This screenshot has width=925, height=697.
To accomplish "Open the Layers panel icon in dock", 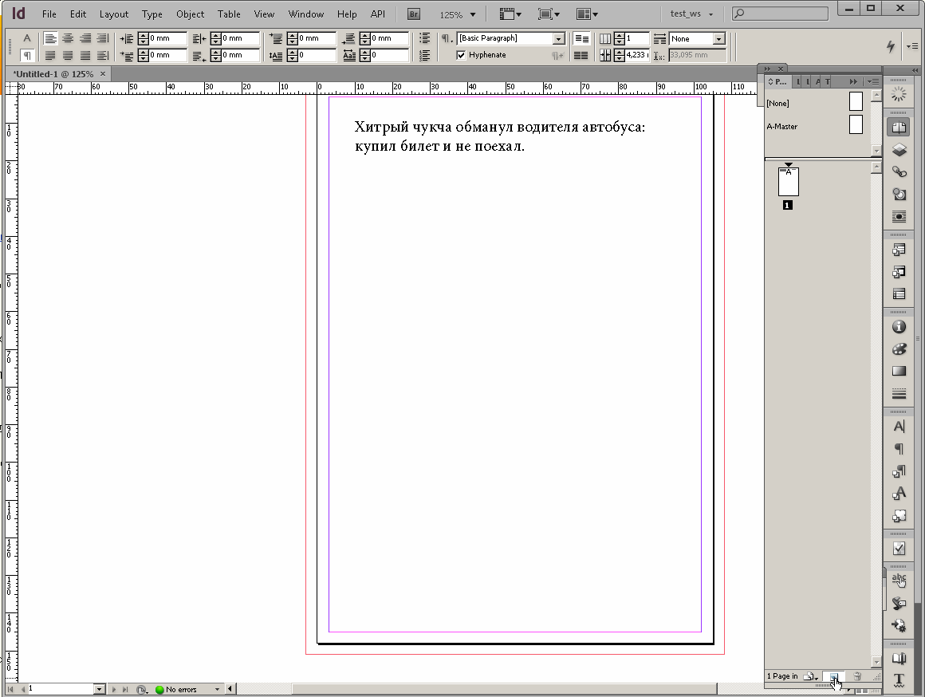I will [x=899, y=150].
